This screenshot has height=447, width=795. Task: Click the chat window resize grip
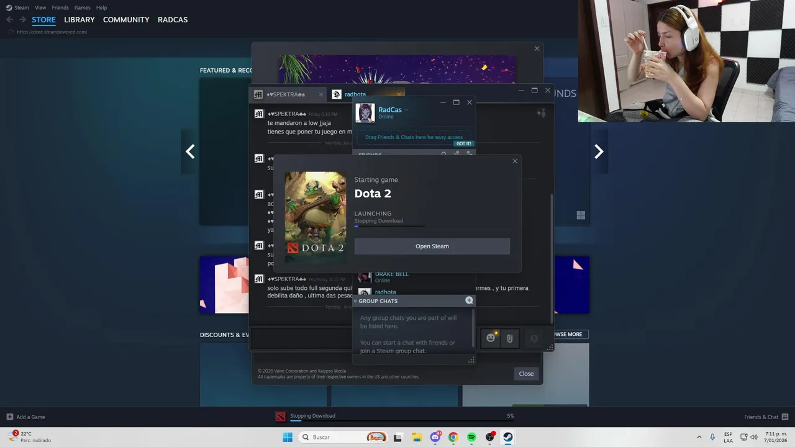(x=550, y=348)
